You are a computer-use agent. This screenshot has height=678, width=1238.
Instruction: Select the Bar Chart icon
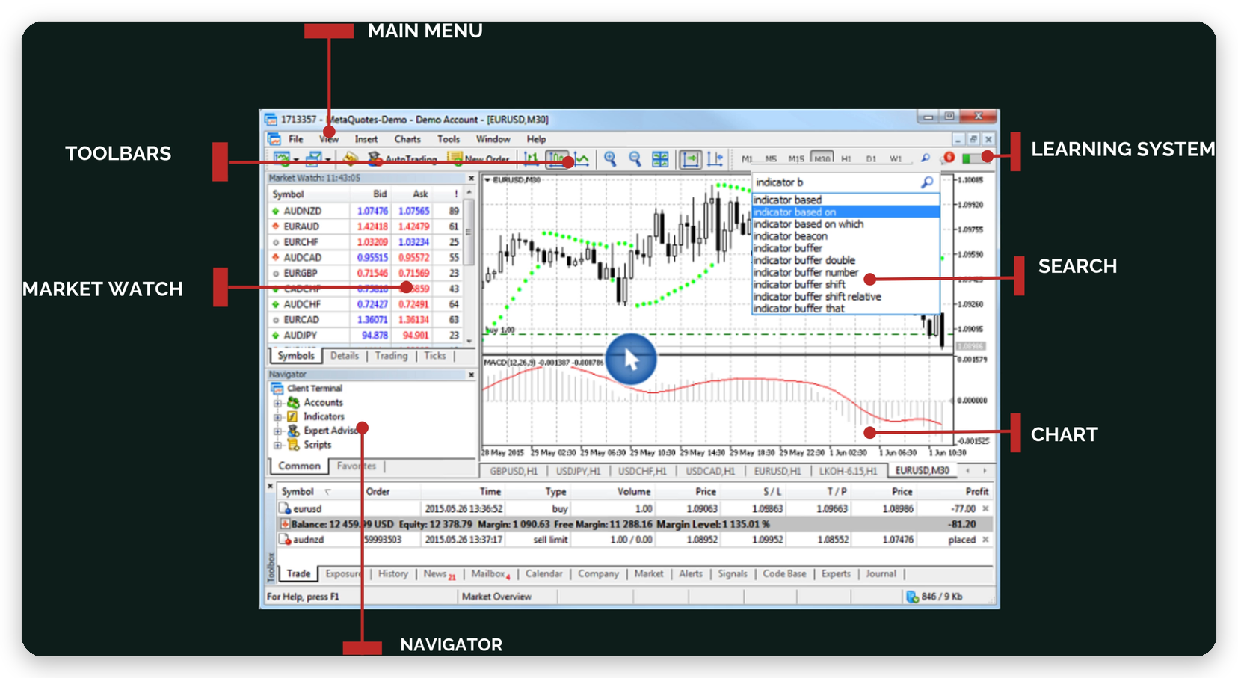pyautogui.click(x=532, y=159)
